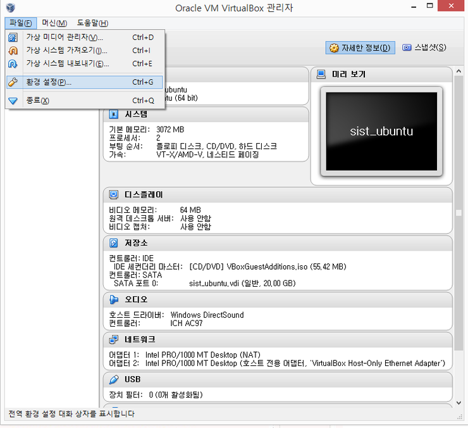Select 환경 설정(P)... from the File menu

point(49,82)
